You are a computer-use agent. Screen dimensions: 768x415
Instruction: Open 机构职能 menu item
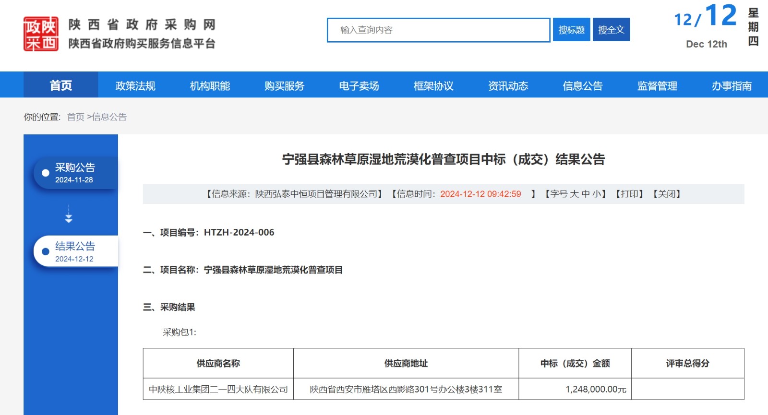pos(210,86)
